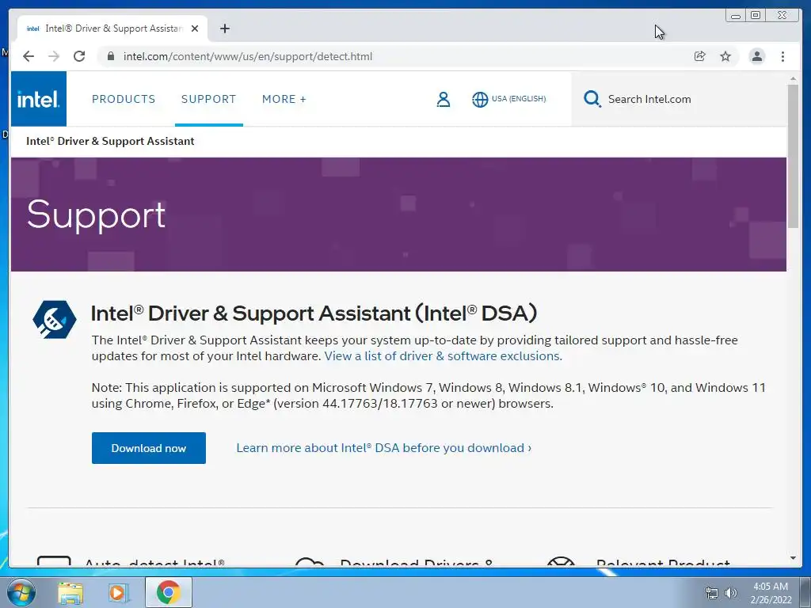Click the scrollbar down arrow

coord(793,558)
